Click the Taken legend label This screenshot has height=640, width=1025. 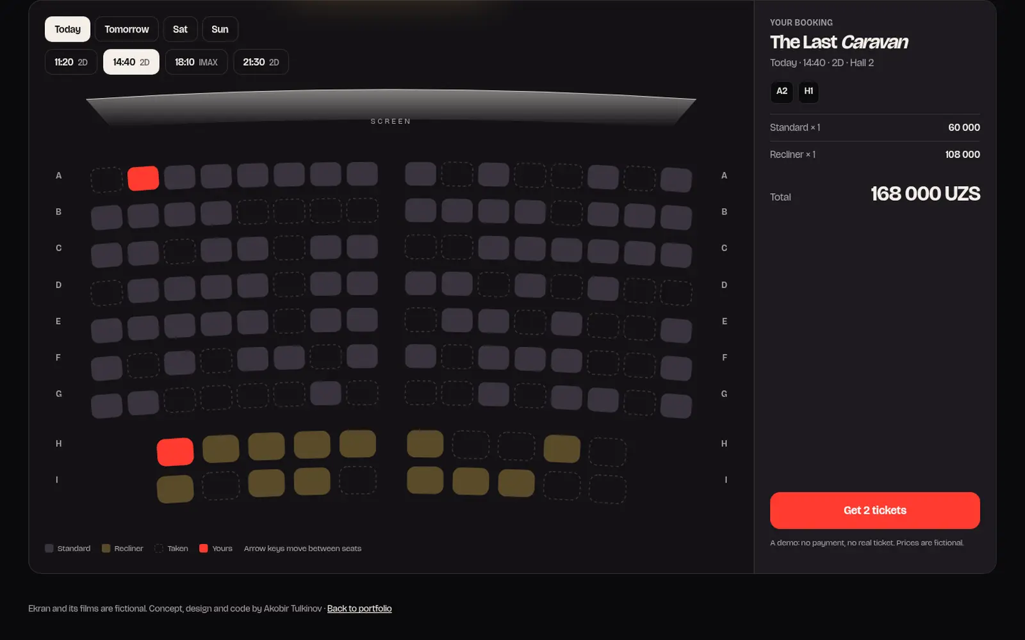point(177,548)
